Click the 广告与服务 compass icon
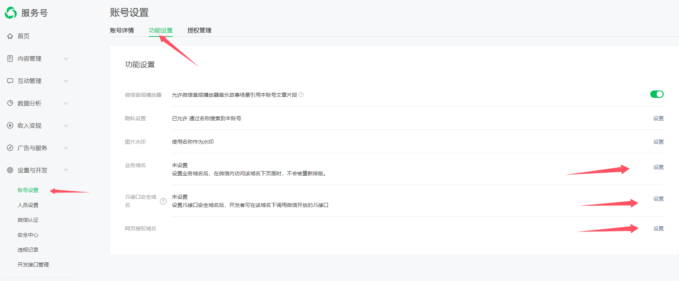679x281 pixels. point(10,148)
